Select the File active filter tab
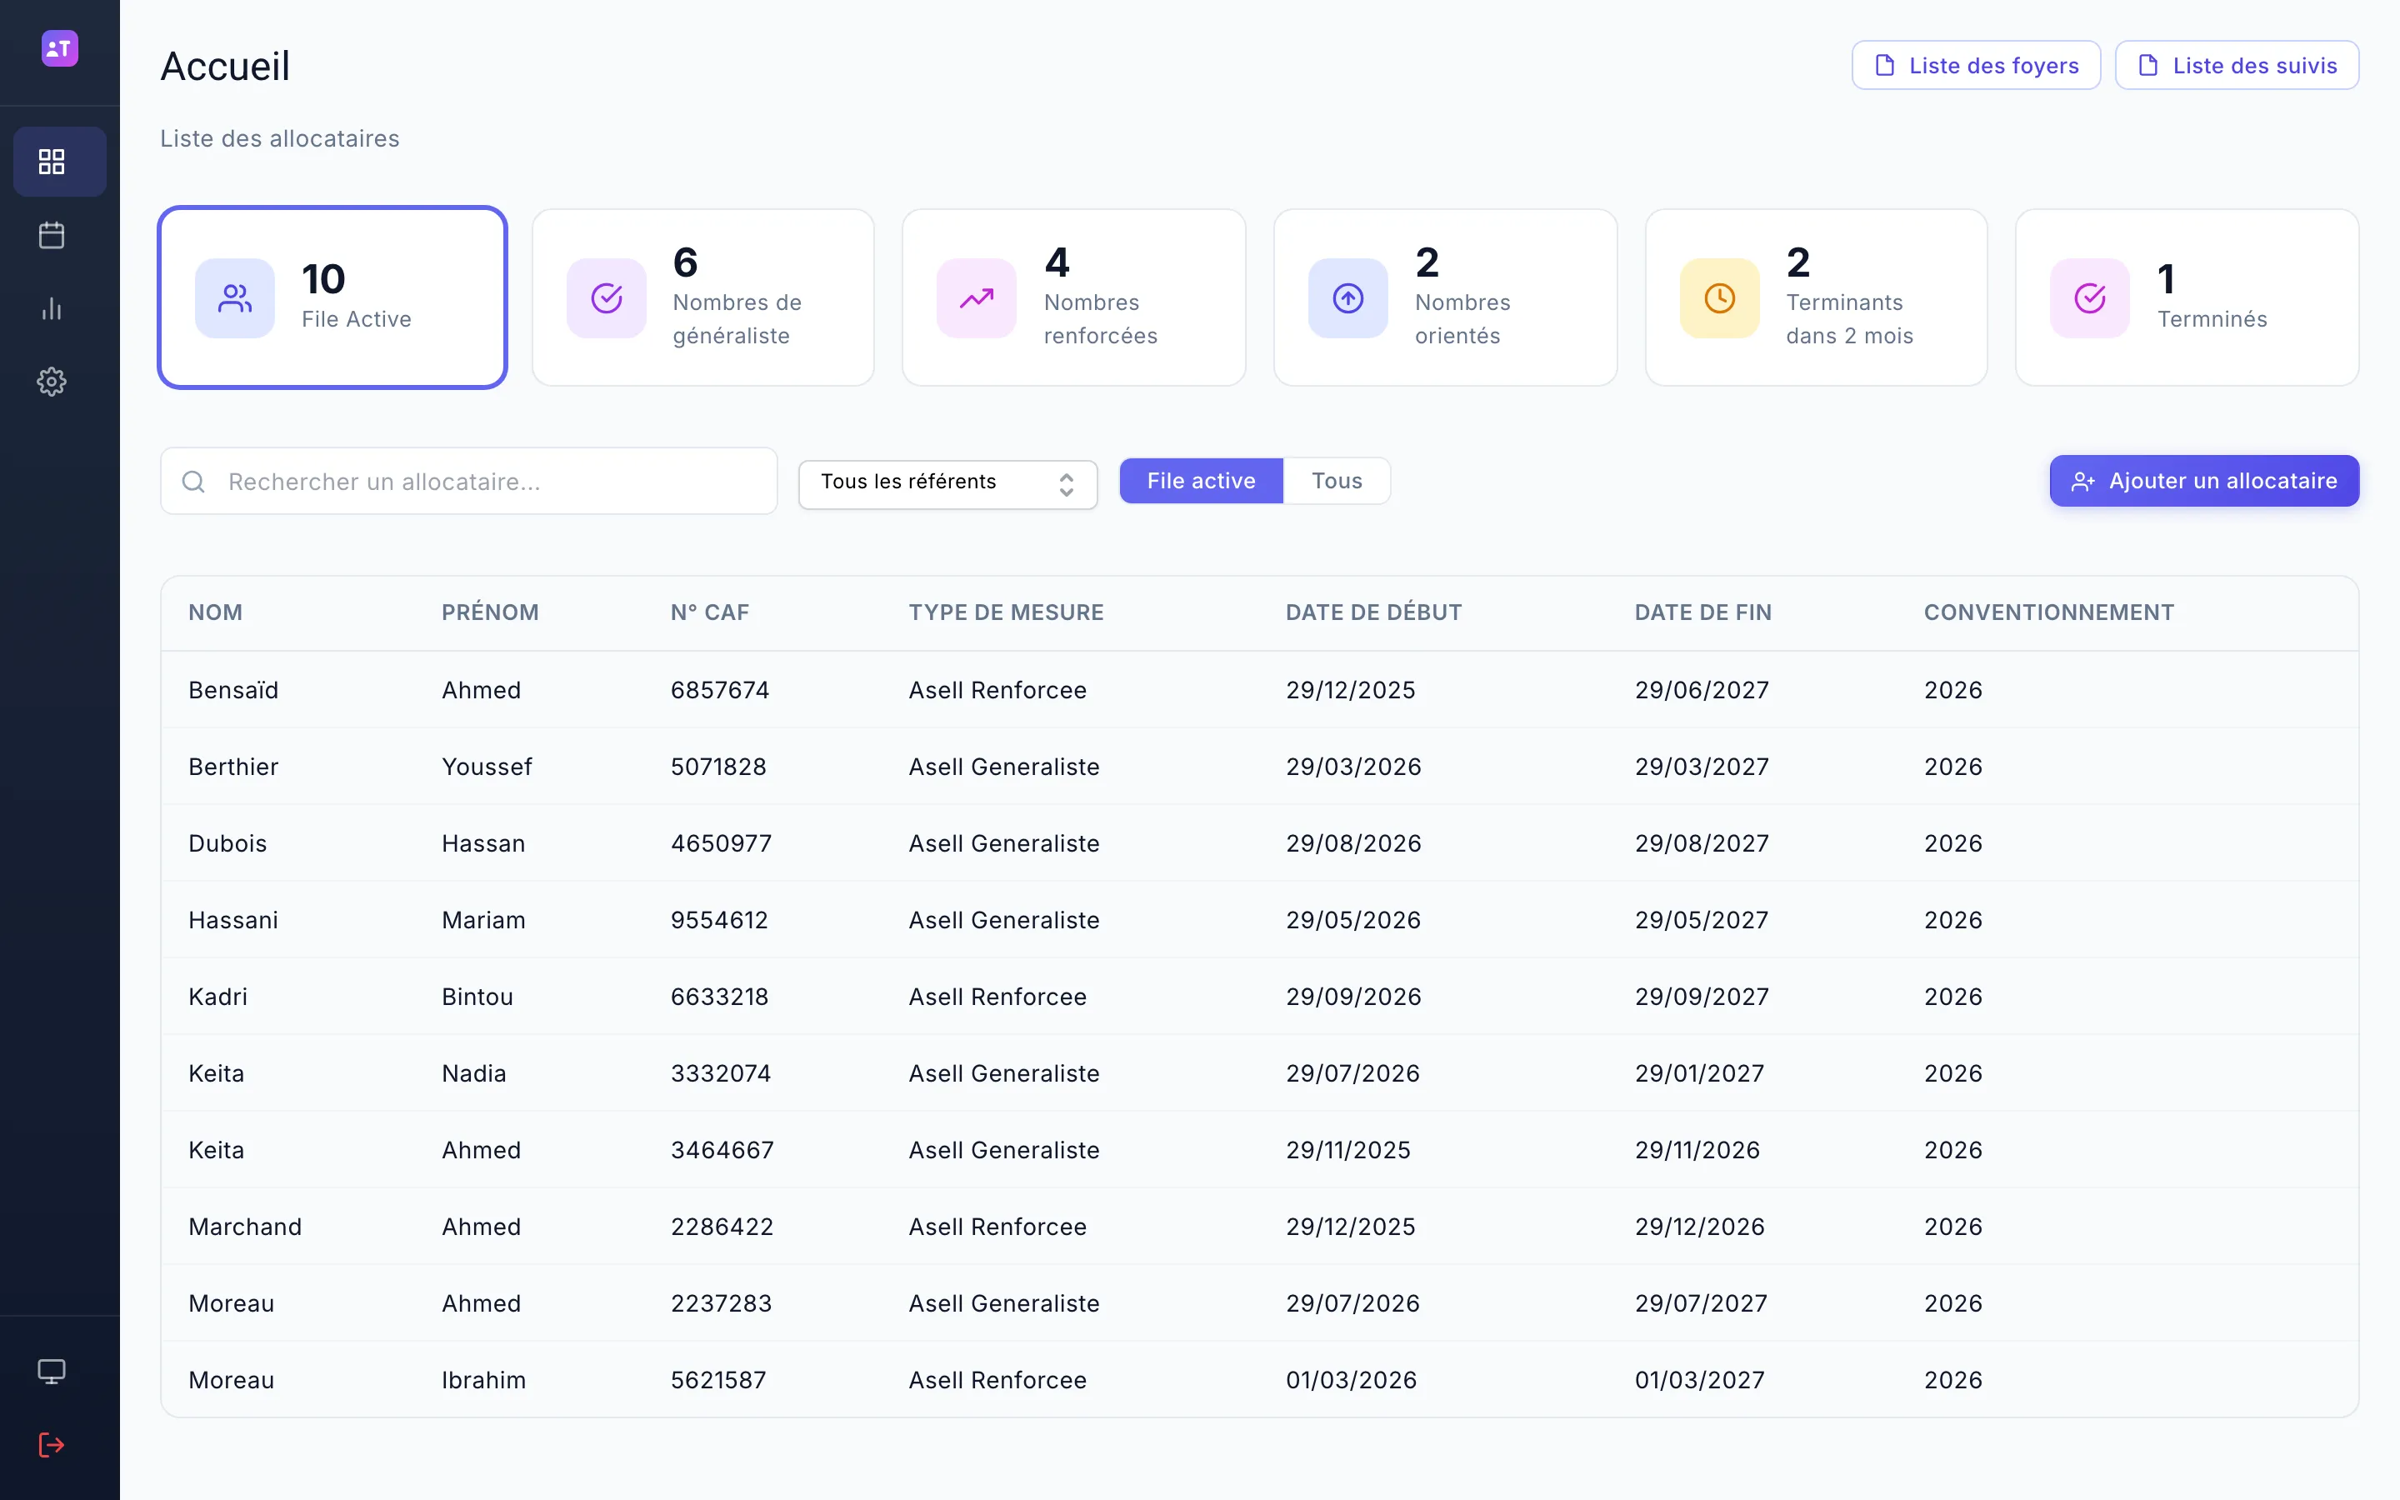Image resolution: width=2400 pixels, height=1500 pixels. click(x=1201, y=481)
